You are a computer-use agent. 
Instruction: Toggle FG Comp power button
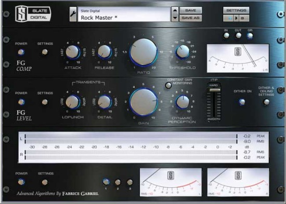pyautogui.click(x=21, y=52)
